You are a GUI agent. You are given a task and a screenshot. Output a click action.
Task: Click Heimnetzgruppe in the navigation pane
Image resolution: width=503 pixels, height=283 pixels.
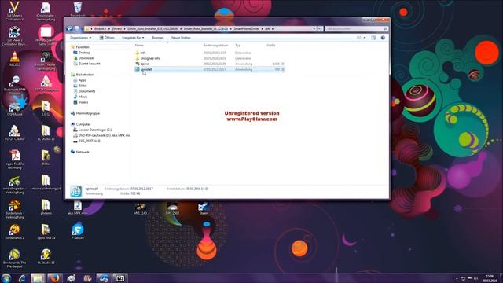coord(87,113)
